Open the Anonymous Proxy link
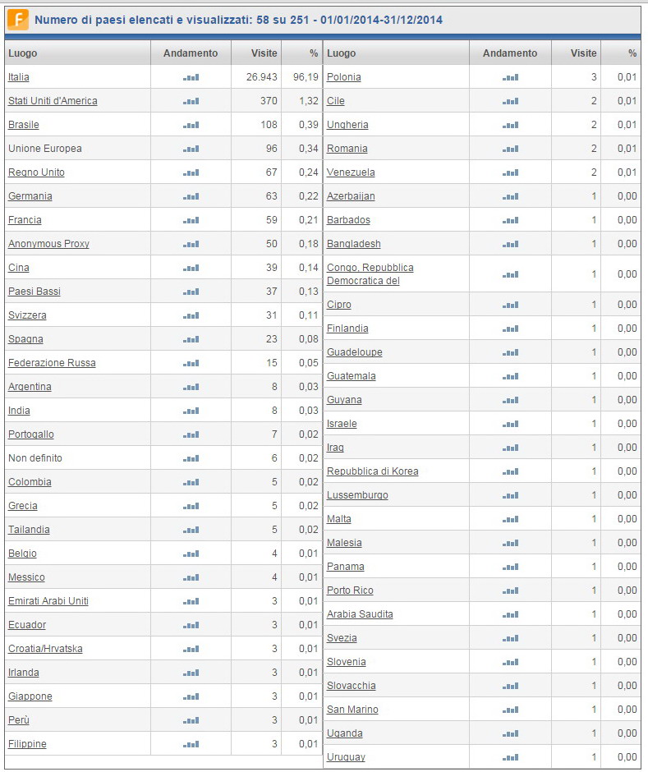The width and height of the screenshot is (648, 772). [48, 244]
